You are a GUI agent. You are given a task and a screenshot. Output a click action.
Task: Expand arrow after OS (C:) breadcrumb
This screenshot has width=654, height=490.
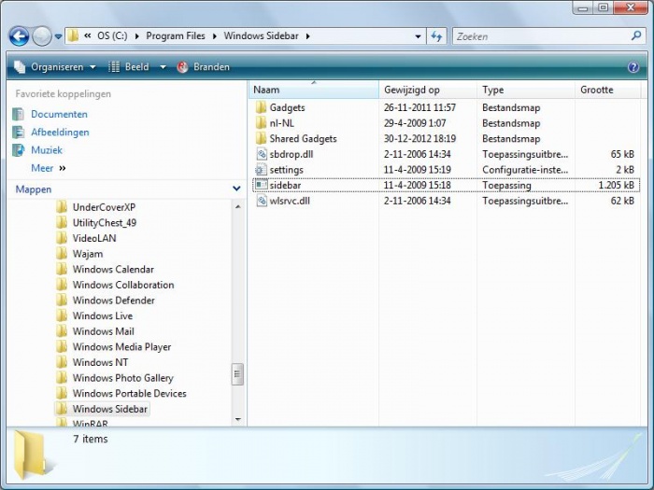coord(136,36)
